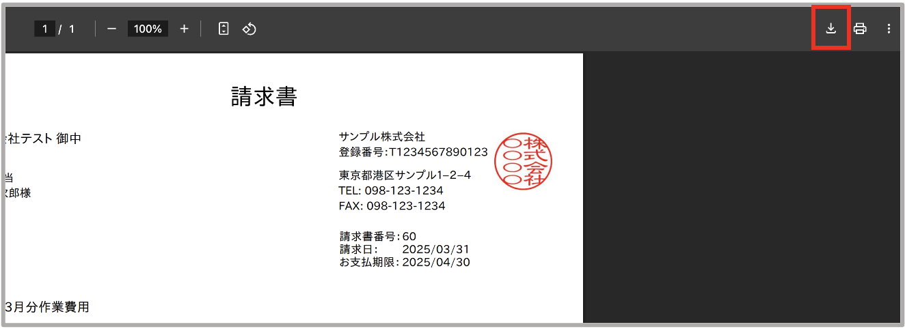Click the payment due date 2025/04/30

click(x=436, y=262)
